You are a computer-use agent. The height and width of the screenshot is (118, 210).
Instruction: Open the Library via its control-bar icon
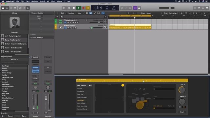click(3, 8)
